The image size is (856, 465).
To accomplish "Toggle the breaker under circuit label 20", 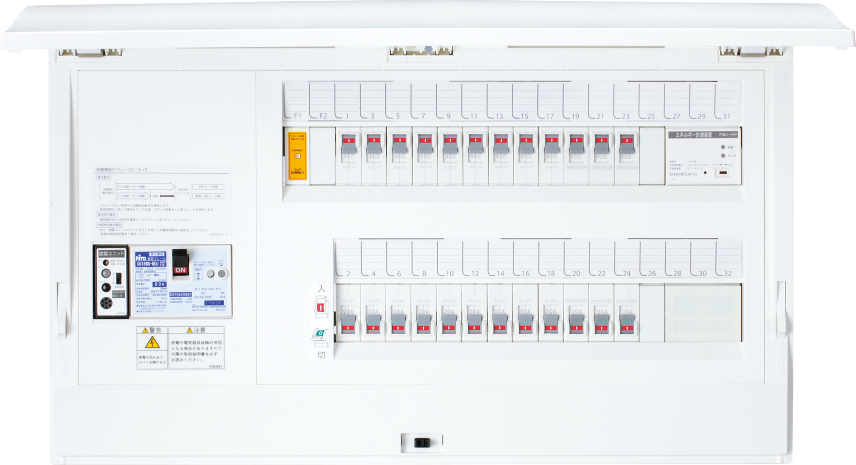I will 576,324.
